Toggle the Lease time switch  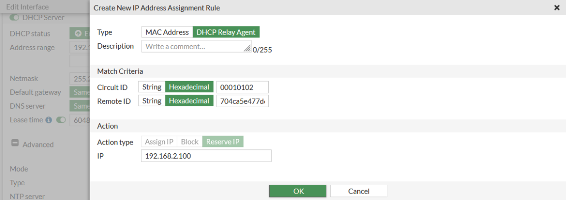pos(61,120)
